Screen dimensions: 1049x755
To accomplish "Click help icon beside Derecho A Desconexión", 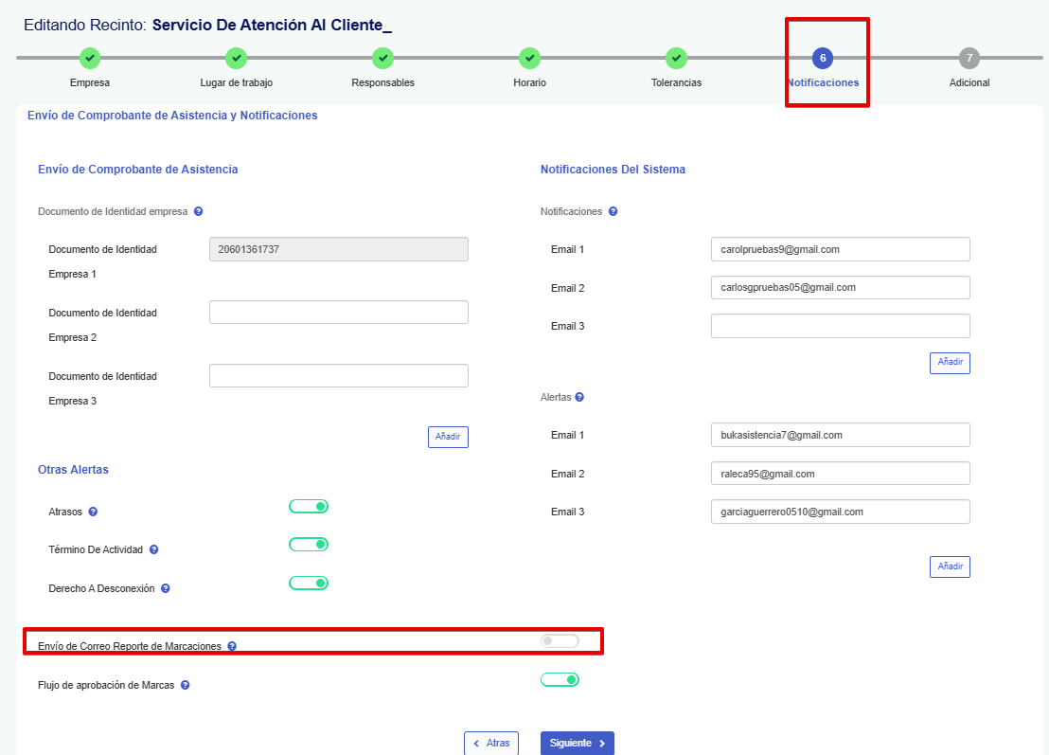I will pyautogui.click(x=165, y=588).
